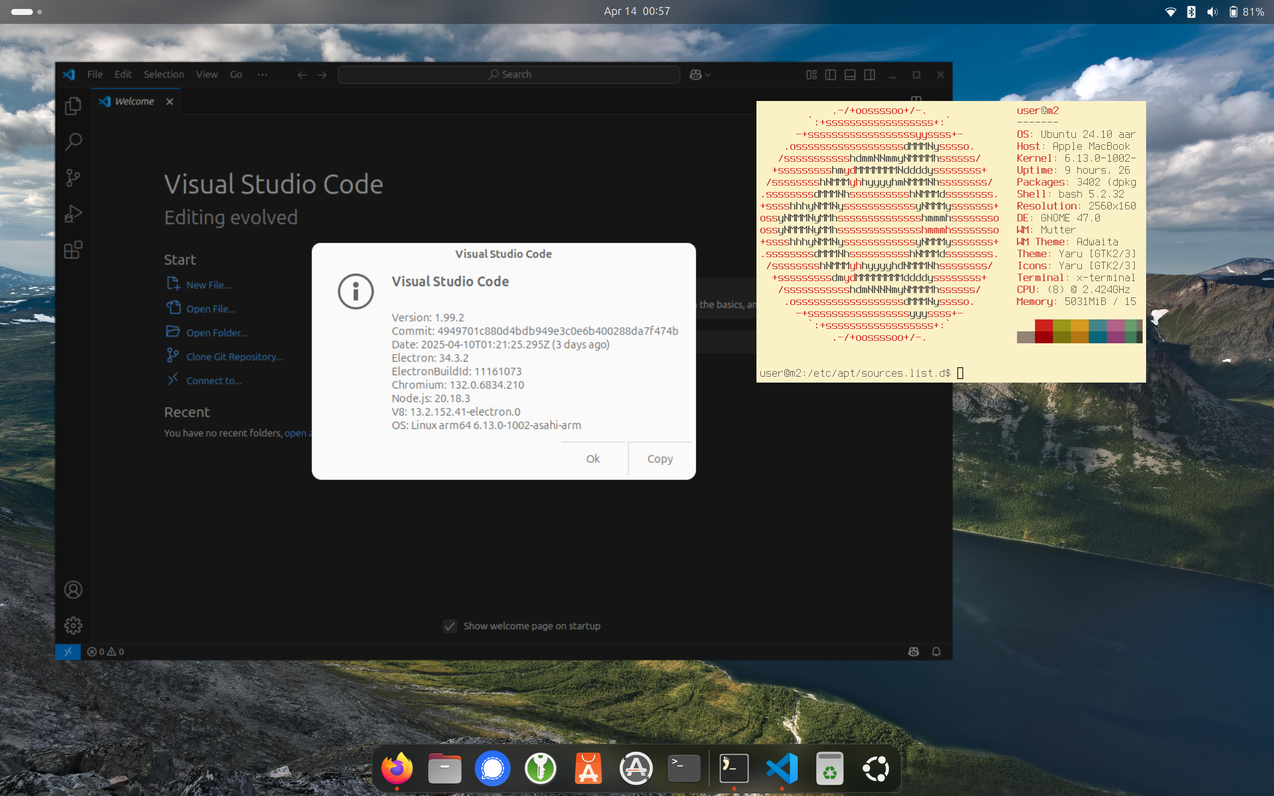Screen dimensions: 1274x796
Task: Toggle the primary side bar
Action: point(831,75)
